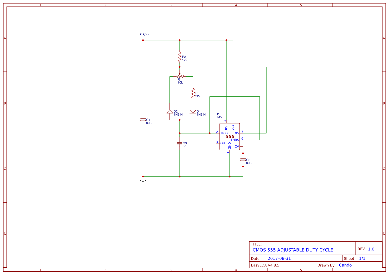This screenshot has height=275, width=389.
Task: Click the C2 0.1u capacitor symbol
Action: [243, 160]
